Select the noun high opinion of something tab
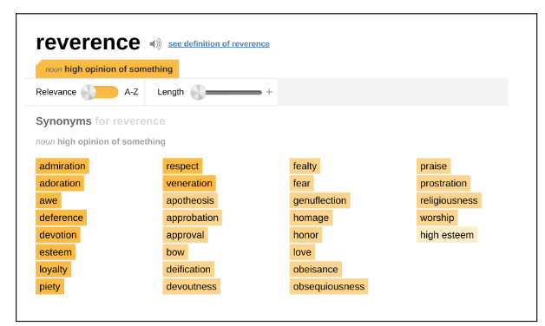 (108, 68)
